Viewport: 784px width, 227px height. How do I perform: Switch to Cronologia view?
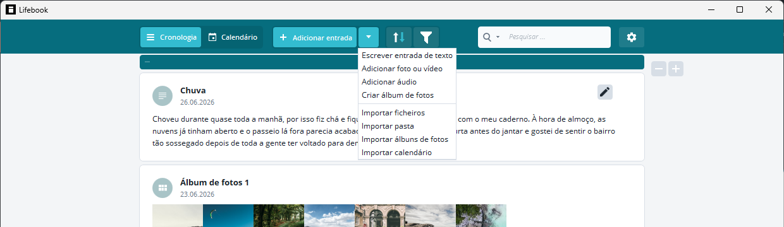pyautogui.click(x=171, y=37)
